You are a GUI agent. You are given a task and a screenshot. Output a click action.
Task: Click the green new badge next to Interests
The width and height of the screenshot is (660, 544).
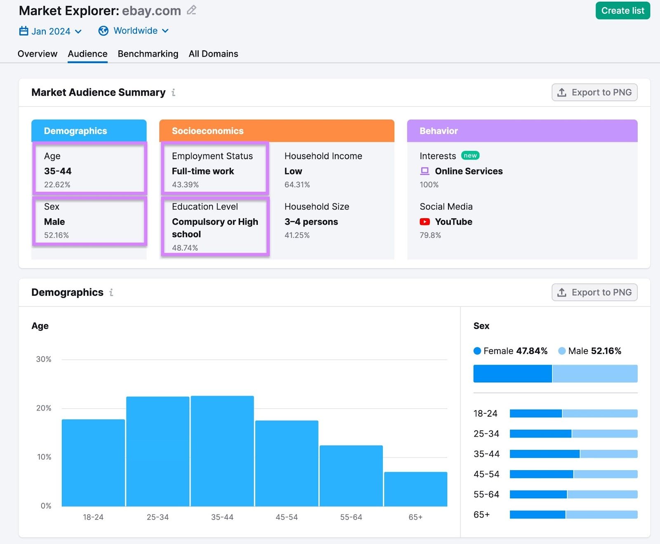(x=470, y=155)
